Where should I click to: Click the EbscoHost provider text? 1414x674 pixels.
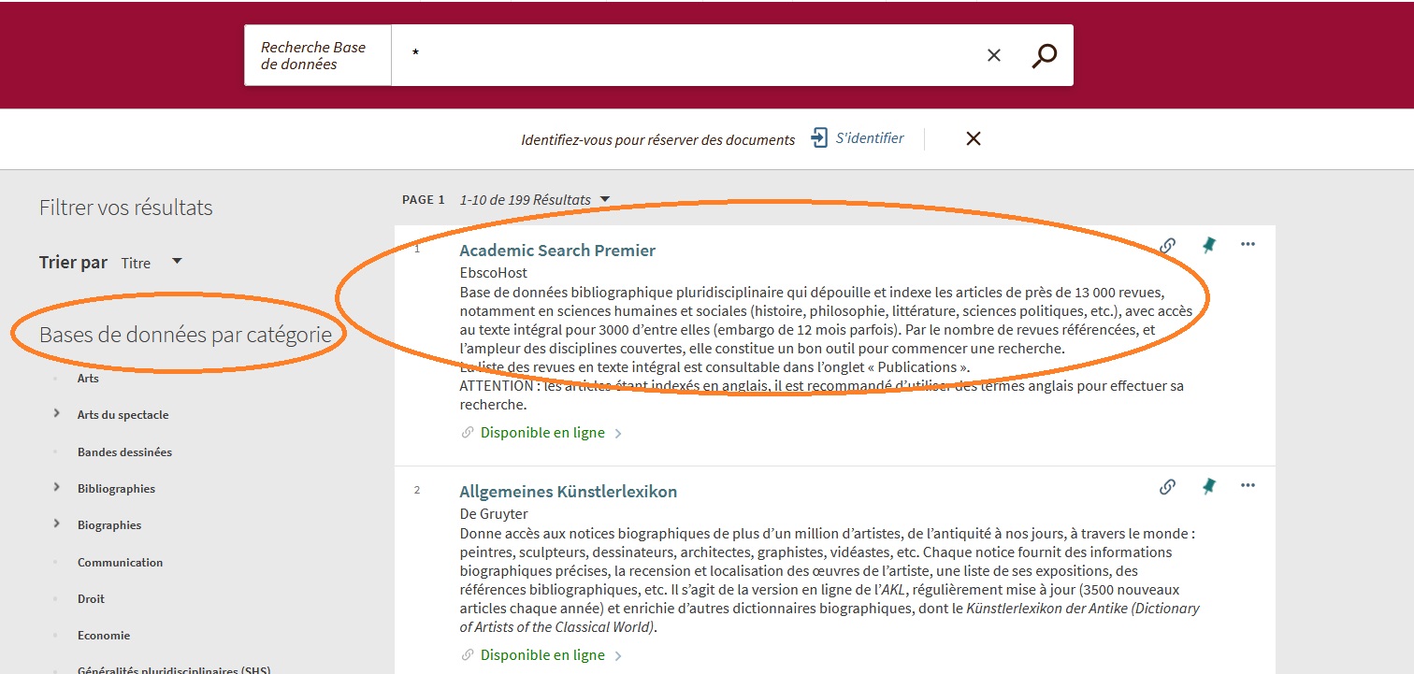tap(493, 273)
